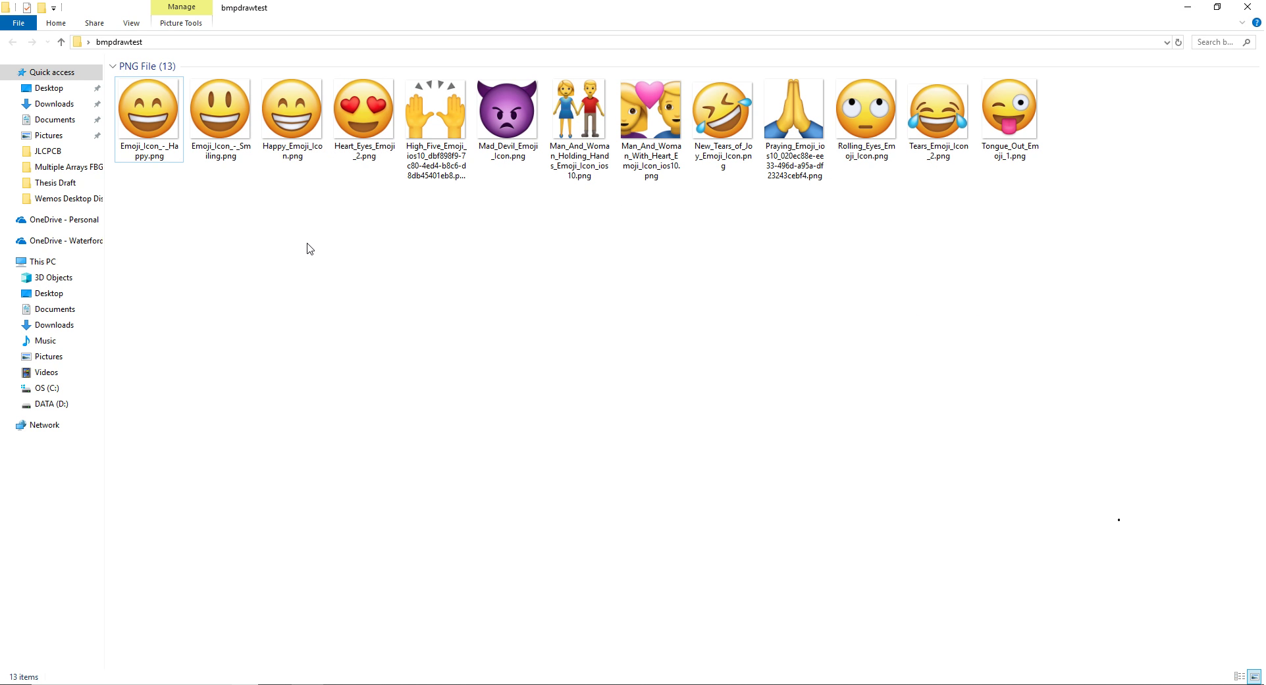This screenshot has height=685, width=1266.
Task: Select Mad_Devil_Emoji_Icon.png thumbnail
Action: (x=508, y=119)
